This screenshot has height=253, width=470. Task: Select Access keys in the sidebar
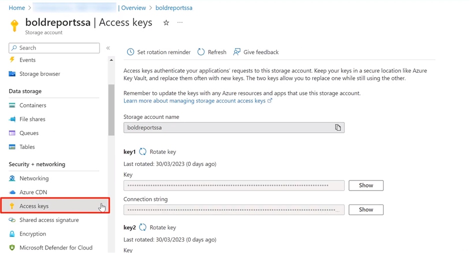[55, 205]
